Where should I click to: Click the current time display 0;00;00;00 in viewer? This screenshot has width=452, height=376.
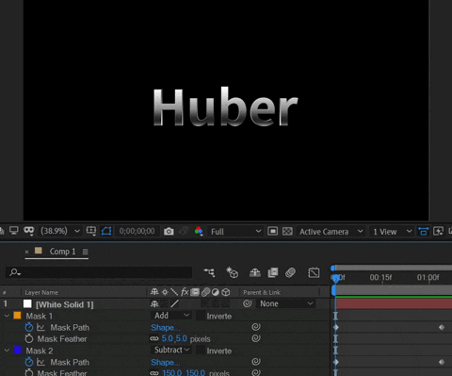coord(137,231)
